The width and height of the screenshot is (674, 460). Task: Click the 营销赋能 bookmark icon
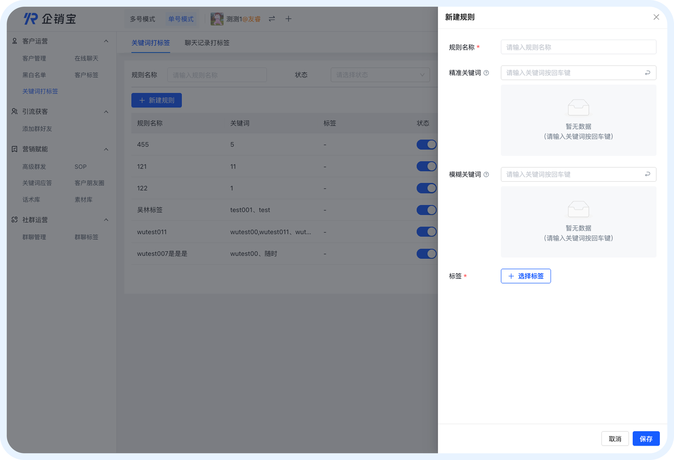tap(14, 149)
